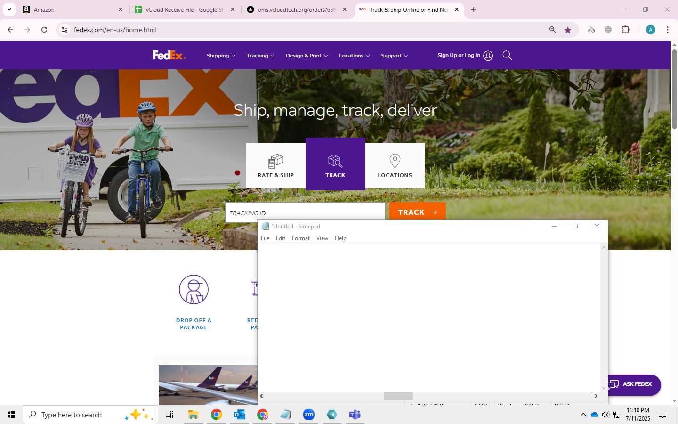This screenshot has height=424, width=678.
Task: Close the vCloud Receive File tab
Action: (233, 9)
